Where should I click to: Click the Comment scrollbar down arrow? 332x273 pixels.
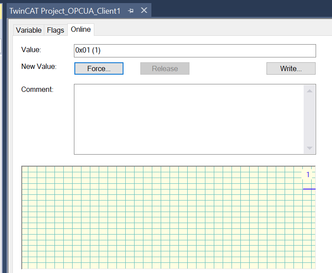(309, 148)
